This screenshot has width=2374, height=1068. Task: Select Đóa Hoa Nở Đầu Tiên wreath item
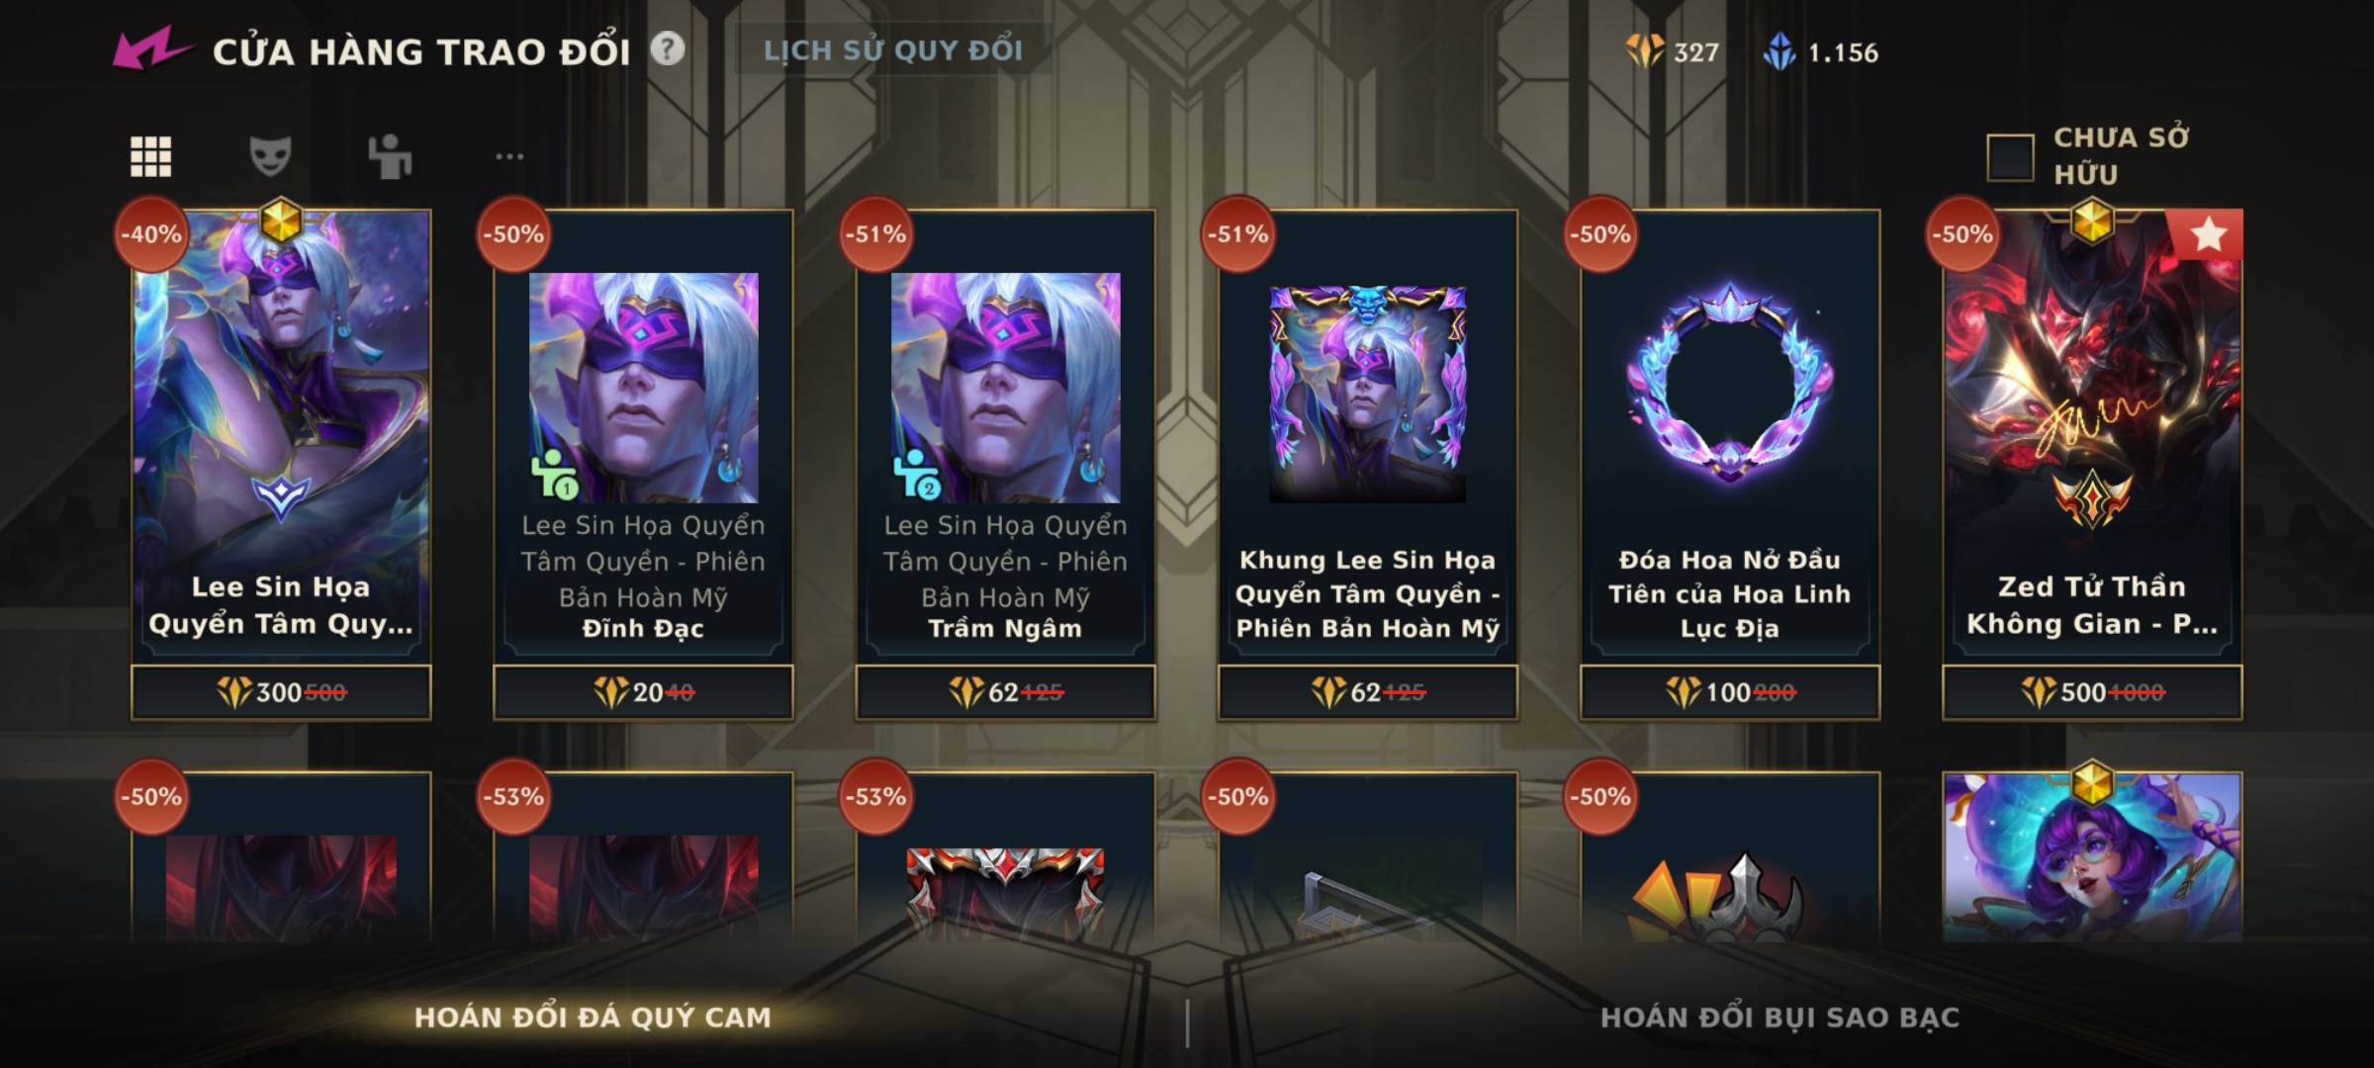click(x=1730, y=436)
